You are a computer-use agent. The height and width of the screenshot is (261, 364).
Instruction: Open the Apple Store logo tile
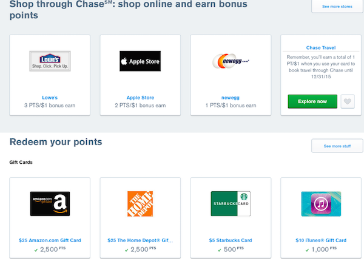pyautogui.click(x=140, y=61)
